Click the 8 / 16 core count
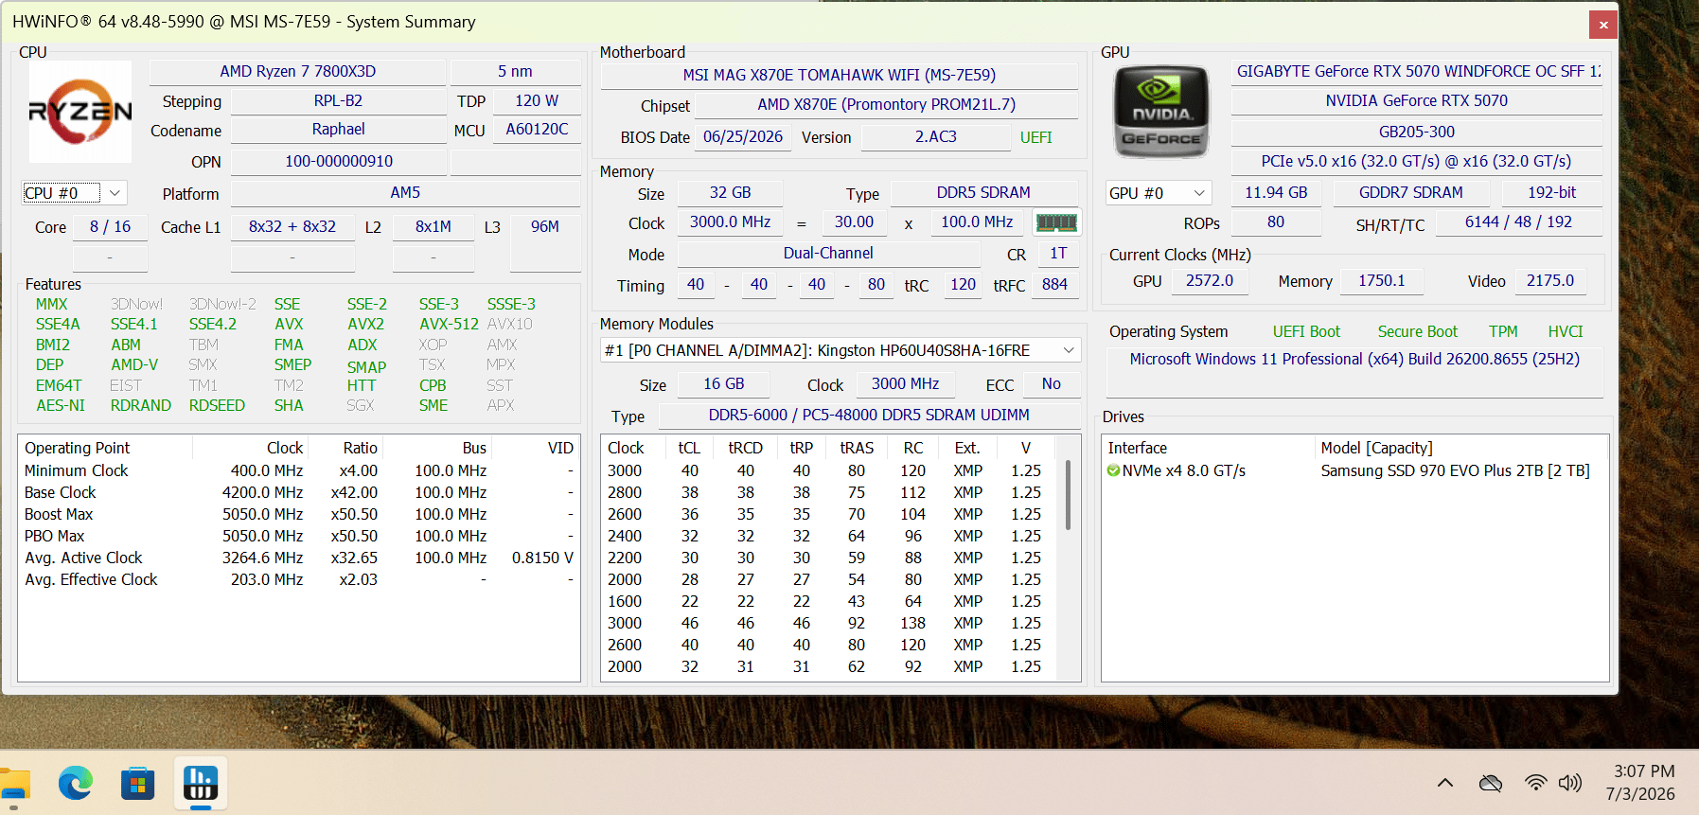Viewport: 1699px width, 815px height. (110, 227)
